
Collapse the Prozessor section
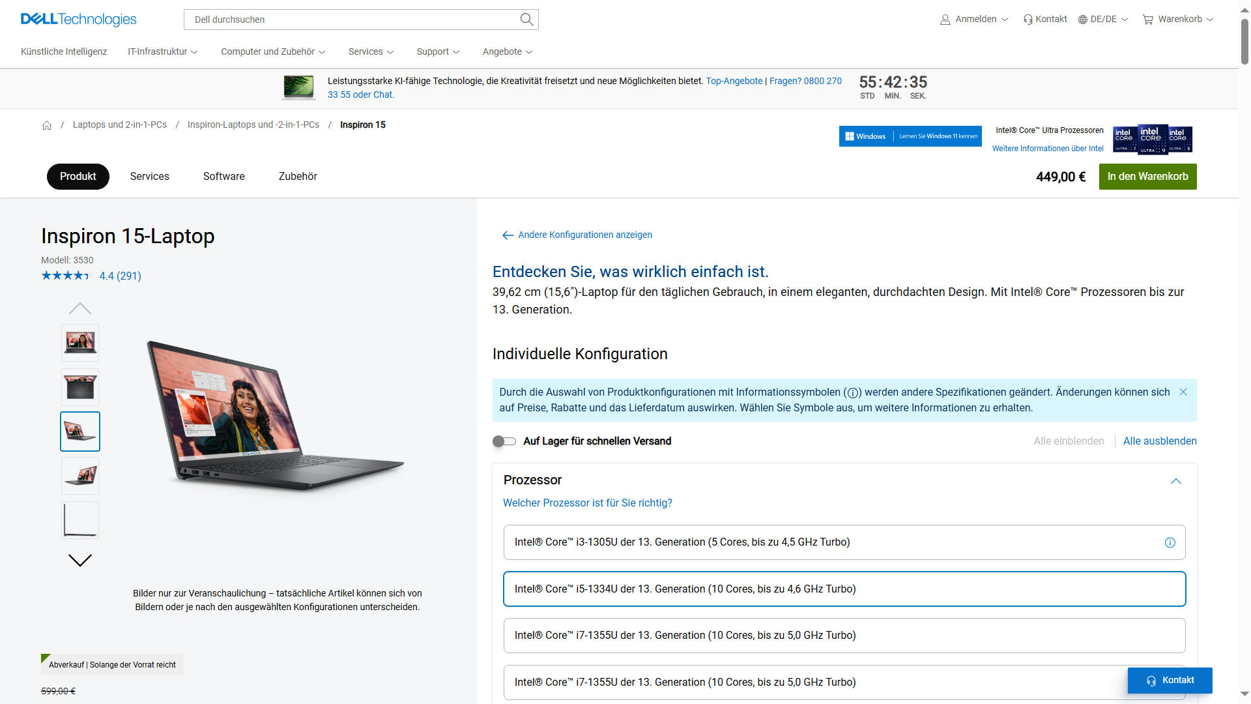click(x=1175, y=481)
